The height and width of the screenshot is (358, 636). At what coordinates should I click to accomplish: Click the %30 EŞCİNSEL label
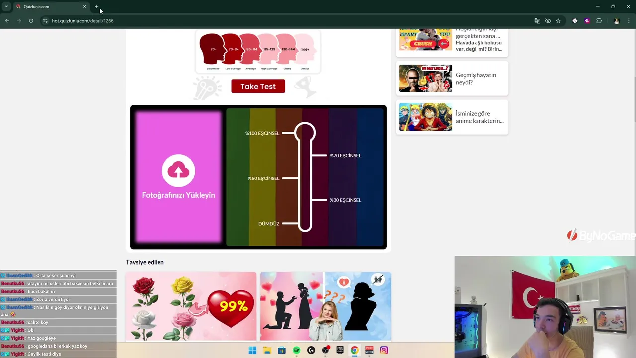pyautogui.click(x=345, y=200)
